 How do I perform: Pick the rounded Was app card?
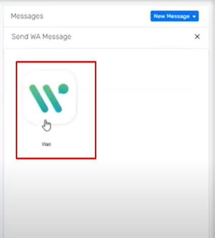coord(49,97)
